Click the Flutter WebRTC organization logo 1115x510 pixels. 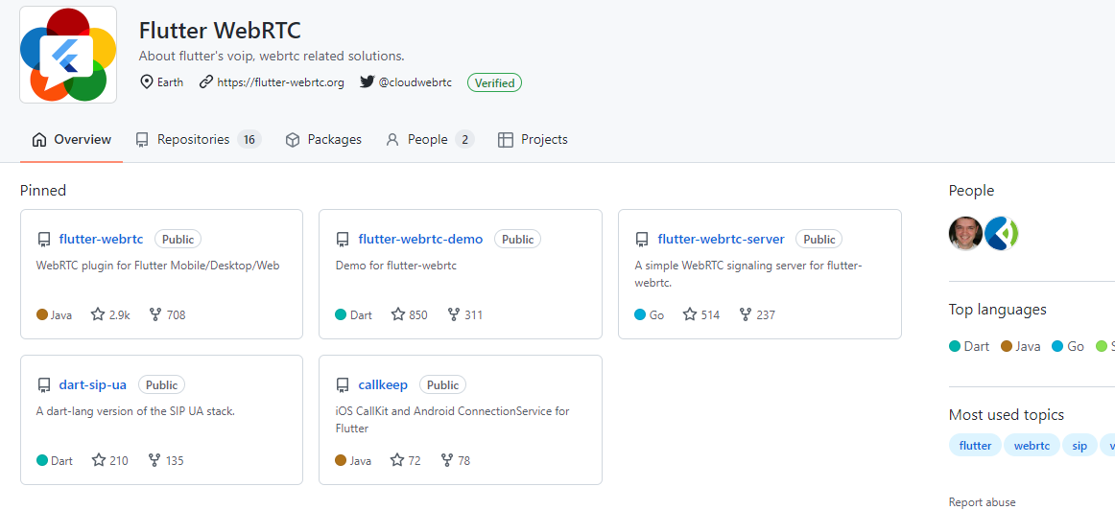point(68,55)
